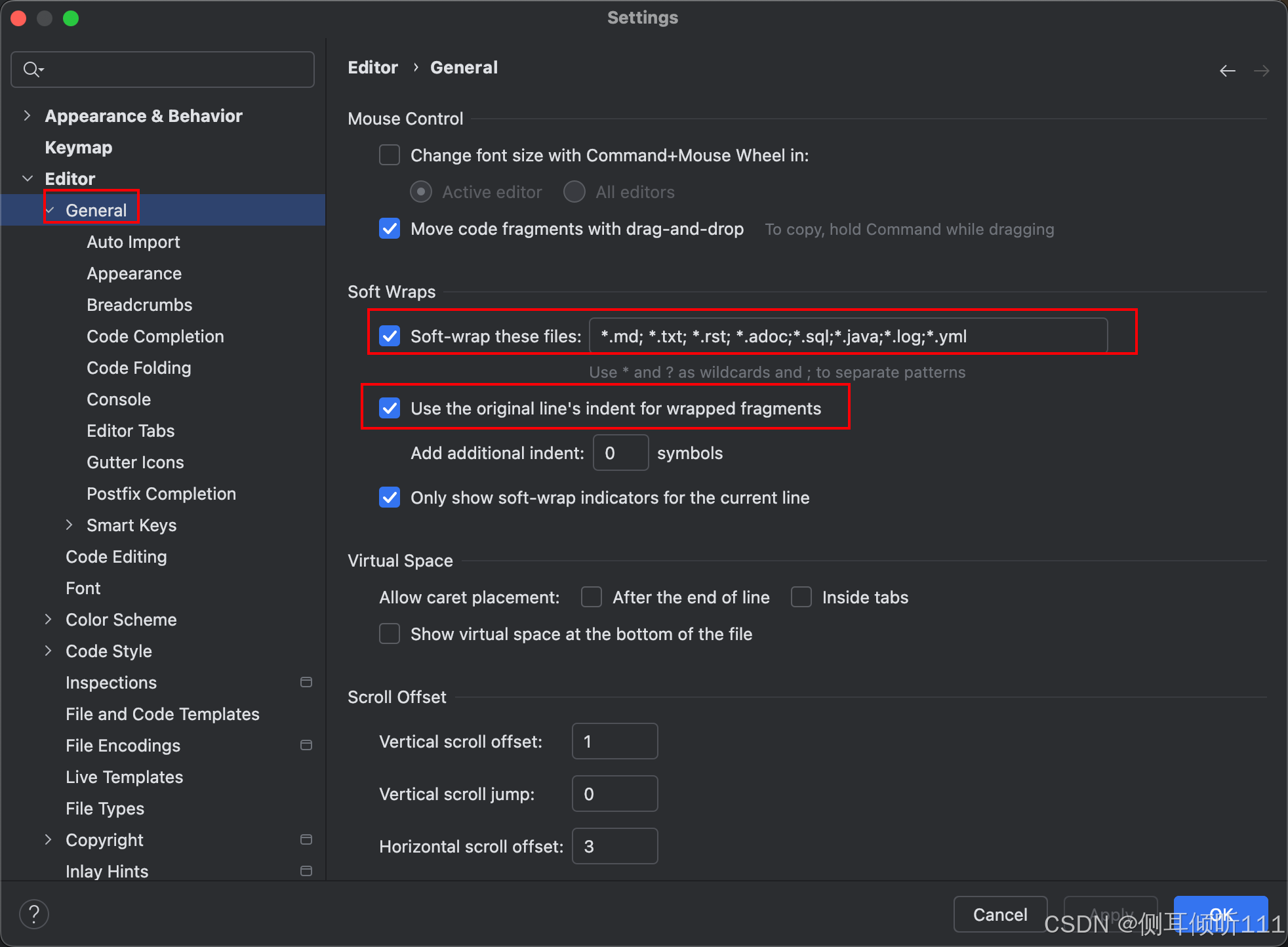The height and width of the screenshot is (947, 1288).
Task: Select Keymap in the settings tree
Action: (x=79, y=148)
